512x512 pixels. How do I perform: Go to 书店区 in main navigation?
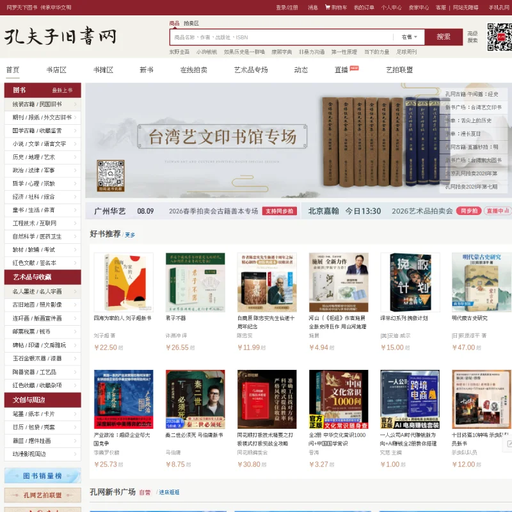(x=56, y=70)
